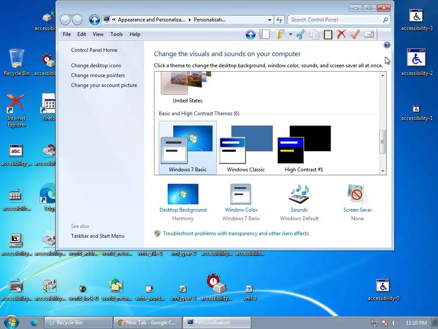Click the theme list scroll down arrow
This screenshot has width=438, height=329.
pyautogui.click(x=383, y=171)
